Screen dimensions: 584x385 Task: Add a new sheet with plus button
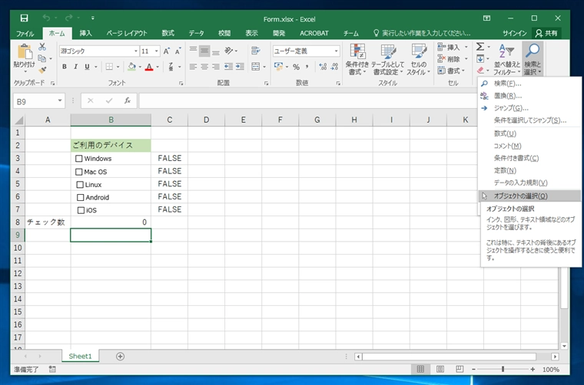[120, 357]
